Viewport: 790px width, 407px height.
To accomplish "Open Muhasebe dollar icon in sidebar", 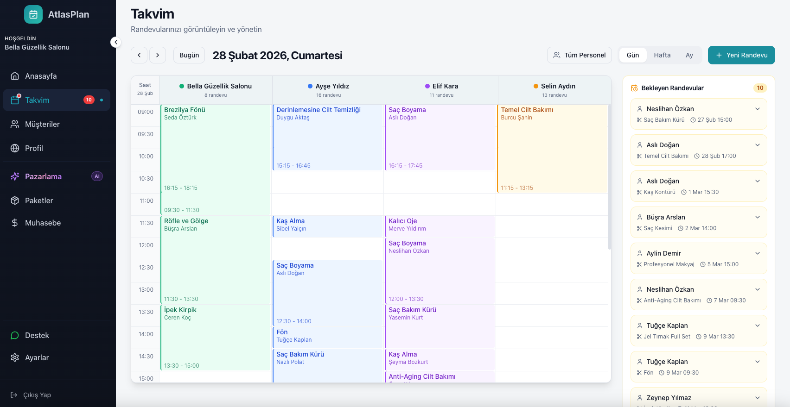I will click(x=15, y=223).
